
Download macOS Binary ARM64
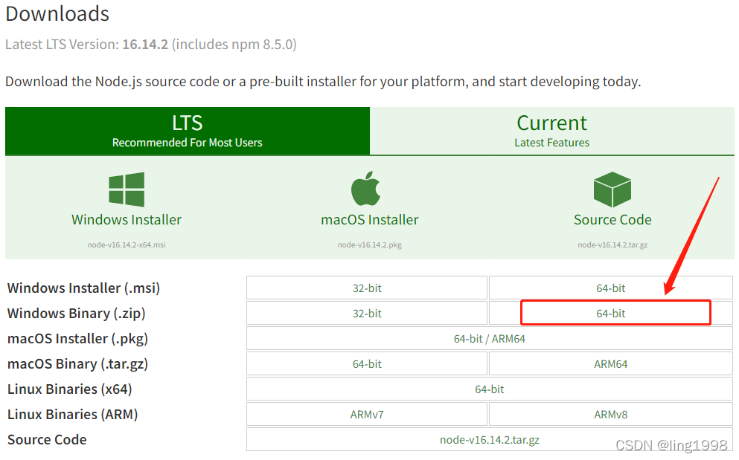pyautogui.click(x=611, y=364)
